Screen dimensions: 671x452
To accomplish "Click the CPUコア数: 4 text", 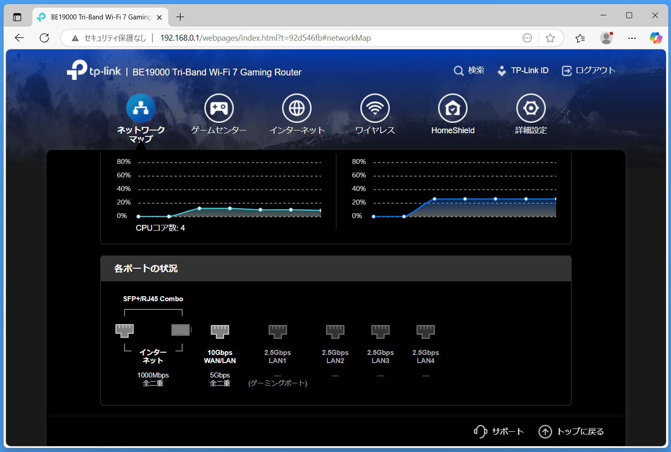I will pos(161,228).
